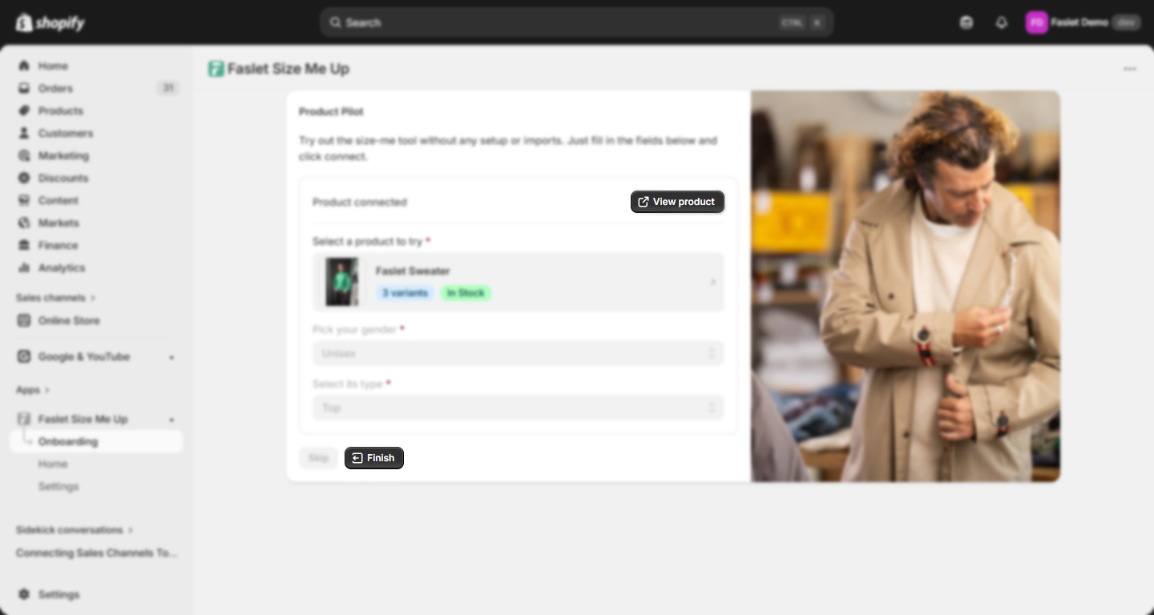The width and height of the screenshot is (1154, 615).
Task: Click the chevron on the Faslet Sweater card
Action: pyautogui.click(x=712, y=282)
